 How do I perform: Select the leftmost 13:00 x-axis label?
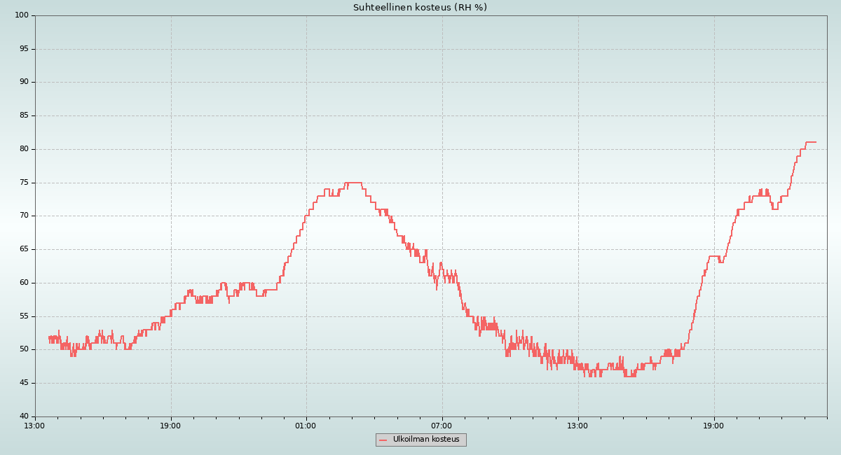click(x=34, y=426)
